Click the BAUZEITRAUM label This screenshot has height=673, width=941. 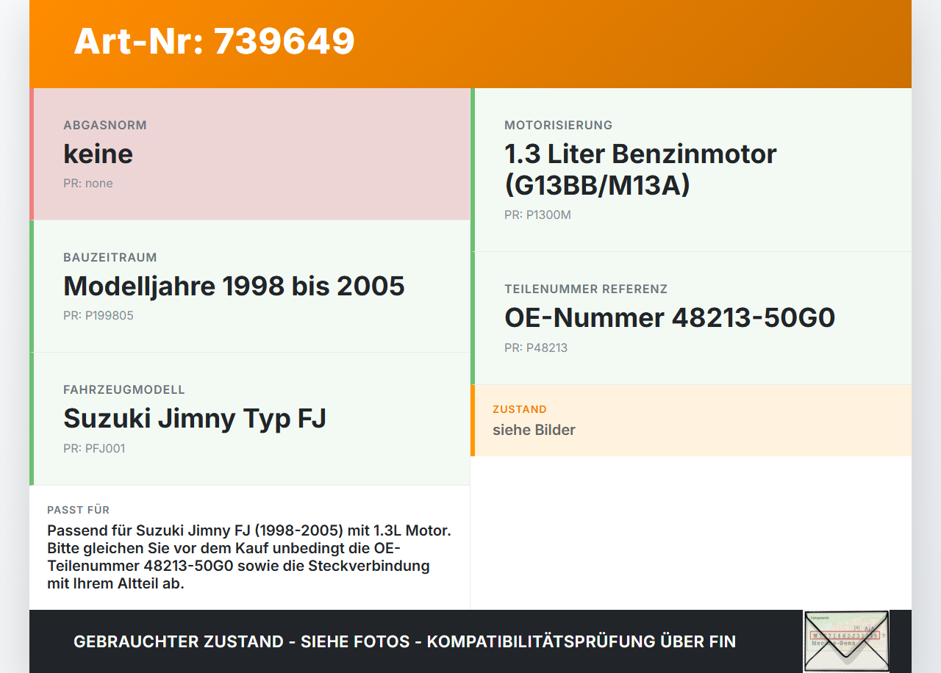[110, 257]
